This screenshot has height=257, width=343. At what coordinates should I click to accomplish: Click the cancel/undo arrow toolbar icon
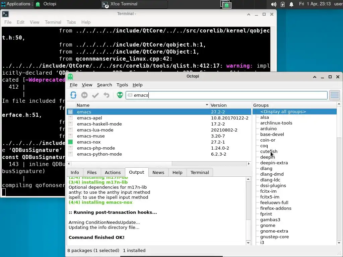(x=106, y=95)
